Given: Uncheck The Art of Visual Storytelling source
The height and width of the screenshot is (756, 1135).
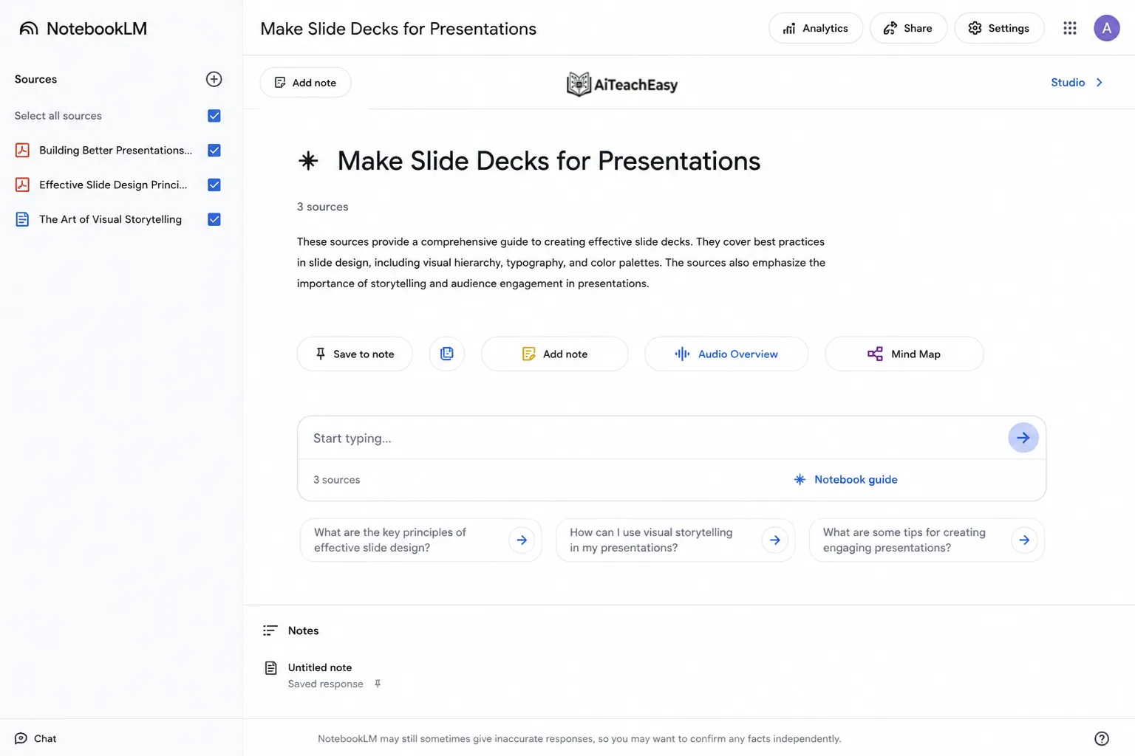Looking at the screenshot, I should tap(214, 219).
